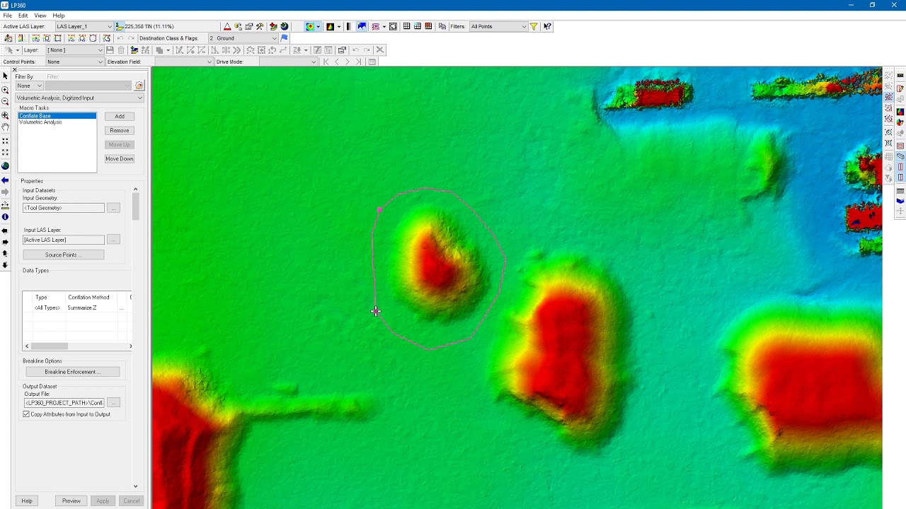Click the blue classification flag icon

click(x=285, y=38)
